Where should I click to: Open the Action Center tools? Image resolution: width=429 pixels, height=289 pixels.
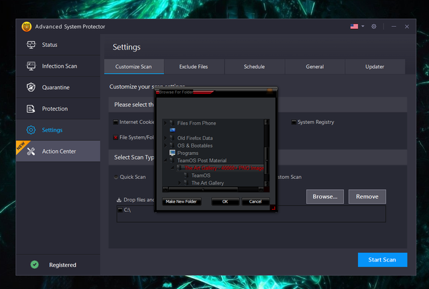point(58,152)
